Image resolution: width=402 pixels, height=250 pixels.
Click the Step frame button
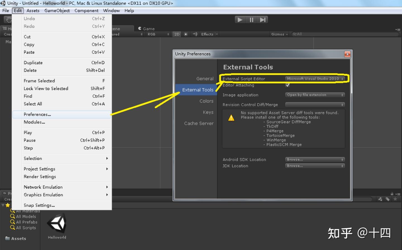point(262,20)
